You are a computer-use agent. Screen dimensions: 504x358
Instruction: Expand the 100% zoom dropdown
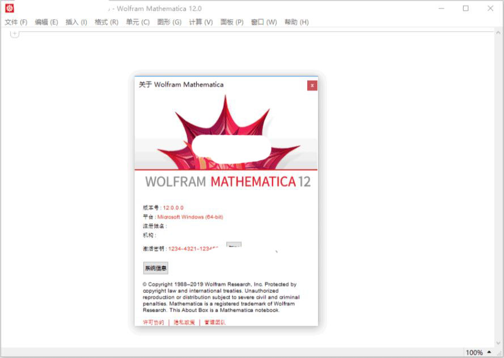point(489,352)
